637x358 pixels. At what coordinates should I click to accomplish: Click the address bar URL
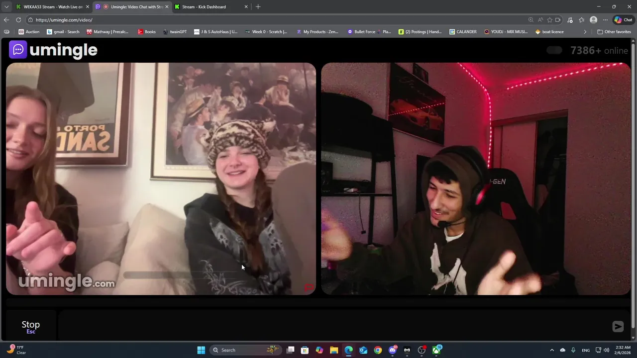[64, 20]
